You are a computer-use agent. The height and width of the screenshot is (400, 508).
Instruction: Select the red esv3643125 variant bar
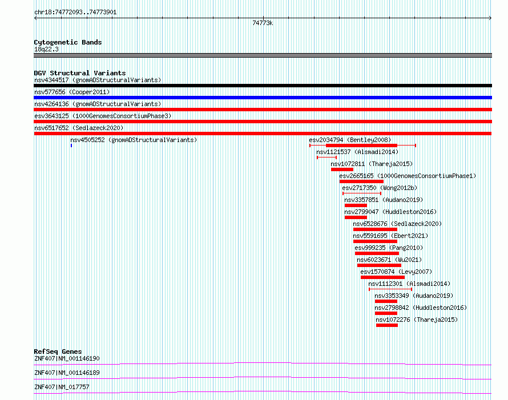point(263,122)
